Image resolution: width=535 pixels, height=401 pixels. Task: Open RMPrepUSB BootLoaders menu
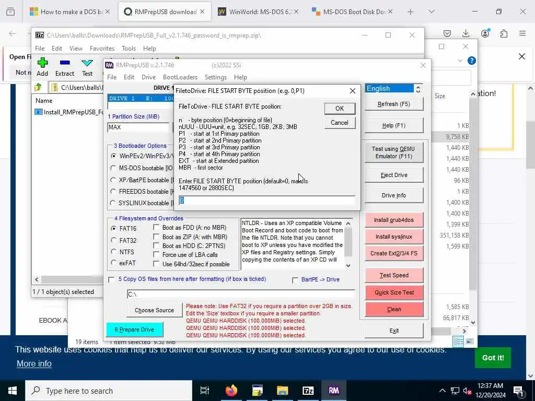pos(180,77)
